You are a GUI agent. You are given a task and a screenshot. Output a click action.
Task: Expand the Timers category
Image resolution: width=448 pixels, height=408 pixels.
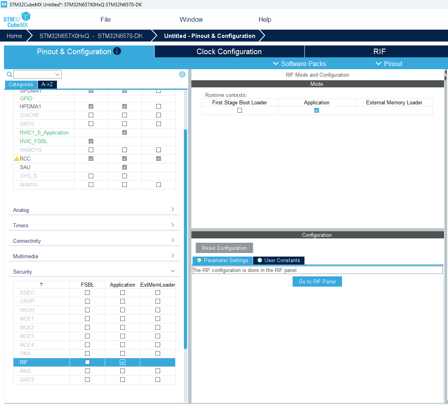pyautogui.click(x=94, y=225)
